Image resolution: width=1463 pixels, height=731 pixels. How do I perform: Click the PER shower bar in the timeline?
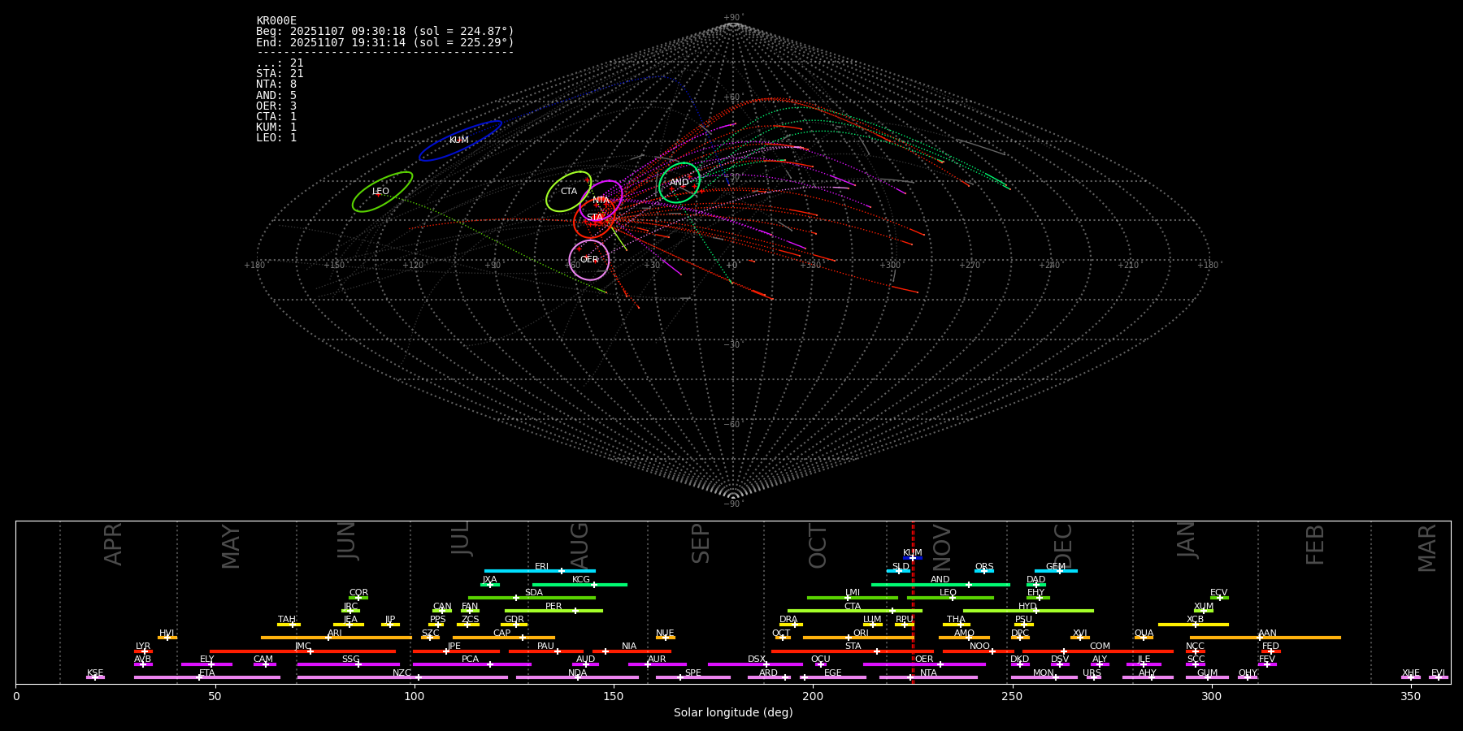pyautogui.click(x=554, y=611)
